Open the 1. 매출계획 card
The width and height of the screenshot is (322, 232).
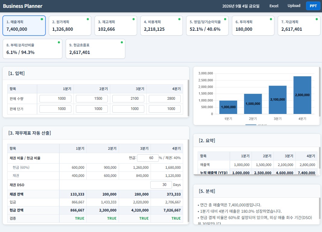pyautogui.click(x=24, y=26)
